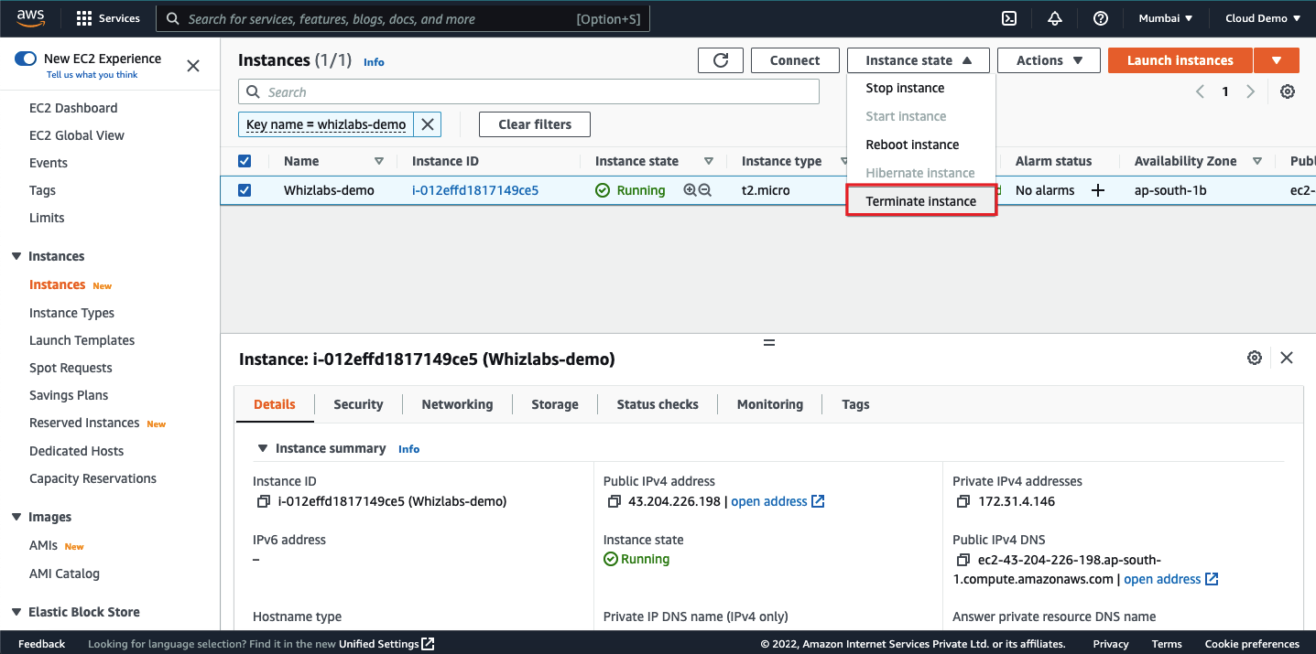
Task: Open the help question mark icon
Action: tap(1101, 18)
